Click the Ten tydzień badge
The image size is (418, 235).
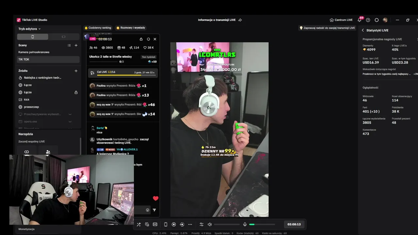coord(149,57)
